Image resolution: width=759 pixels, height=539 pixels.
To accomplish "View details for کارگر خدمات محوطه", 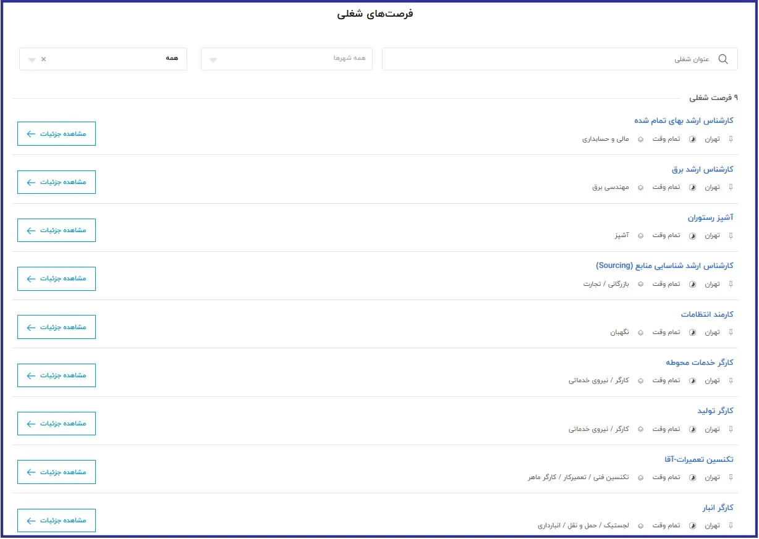I will point(56,375).
